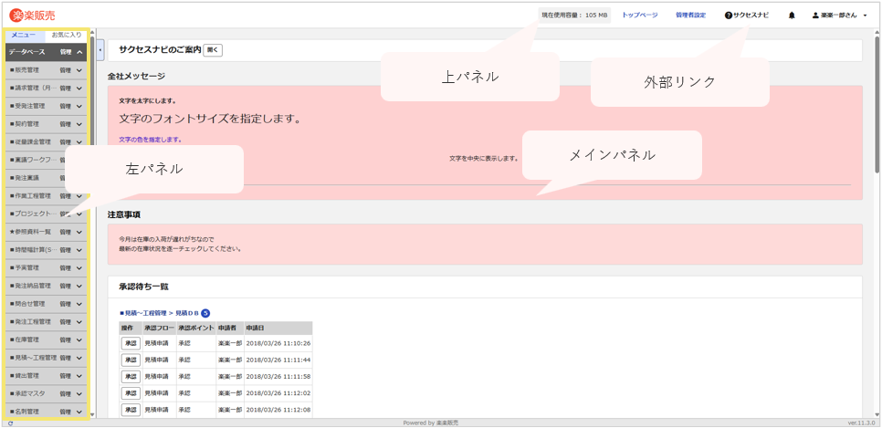Image resolution: width=882 pixels, height=428 pixels.
Task: Expand the 受発注管理 chevron
Action: (x=79, y=106)
